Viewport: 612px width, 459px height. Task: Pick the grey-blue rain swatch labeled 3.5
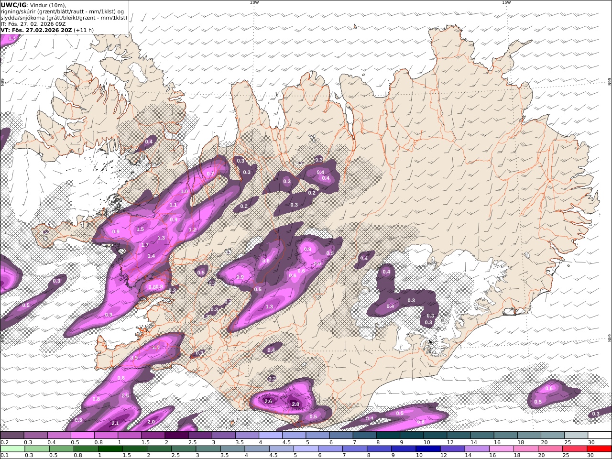(x=232, y=449)
